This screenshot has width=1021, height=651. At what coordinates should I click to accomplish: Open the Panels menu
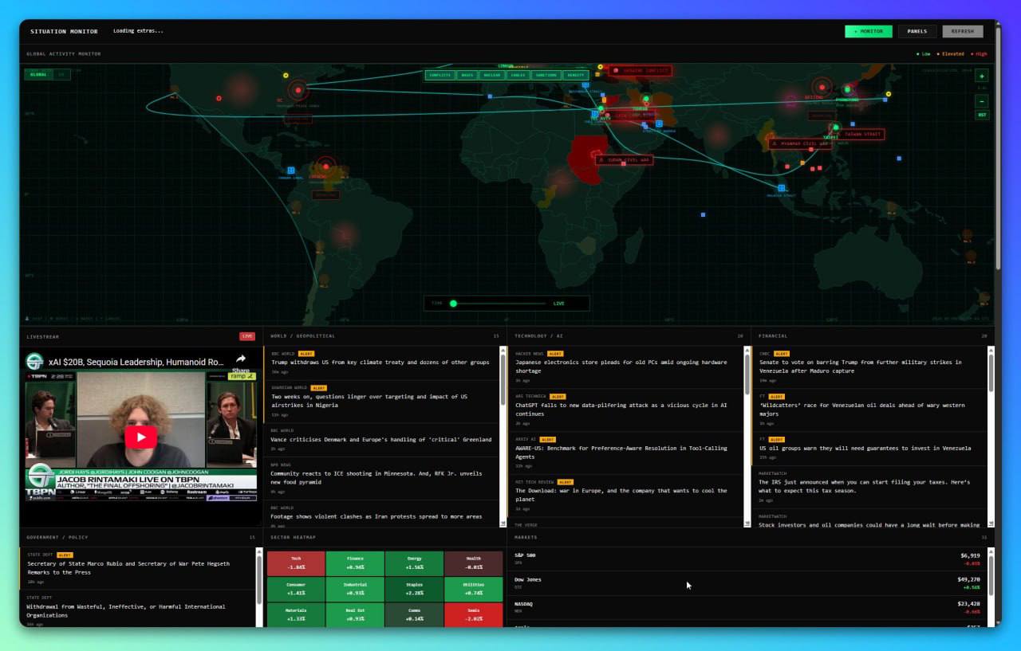tap(917, 32)
